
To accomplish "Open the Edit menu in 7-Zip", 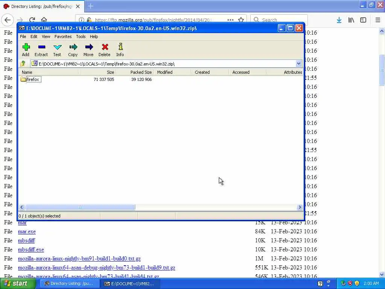I will [34, 37].
